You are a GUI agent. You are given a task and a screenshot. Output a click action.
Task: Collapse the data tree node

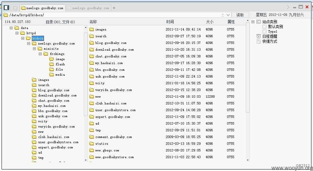click(11, 28)
